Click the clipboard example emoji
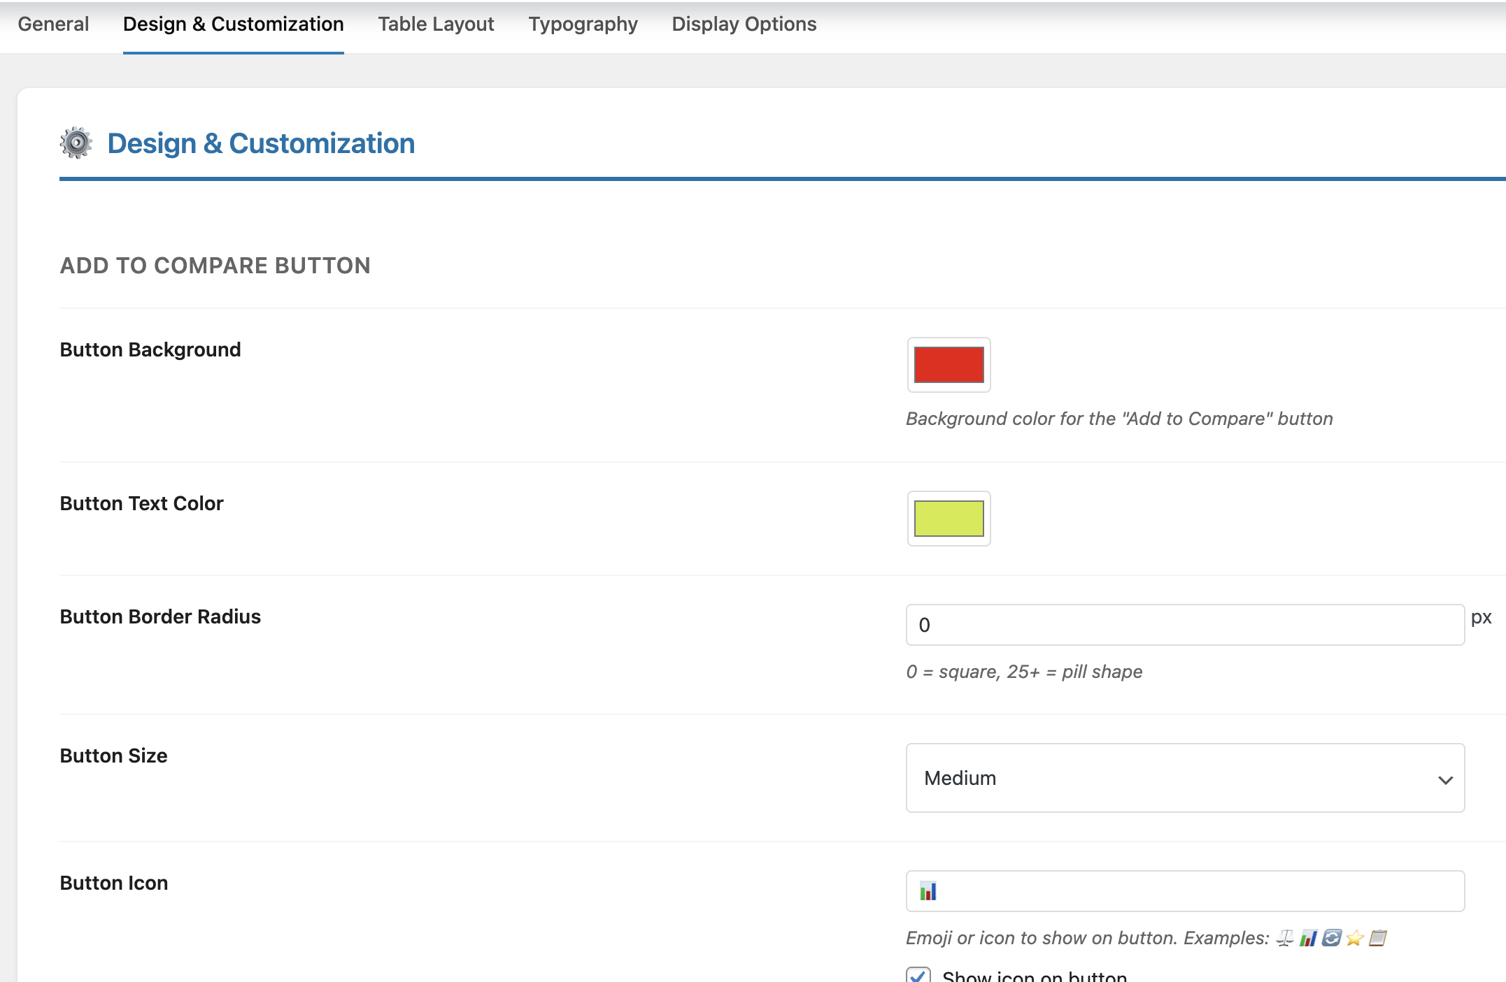The image size is (1506, 982). click(1377, 938)
